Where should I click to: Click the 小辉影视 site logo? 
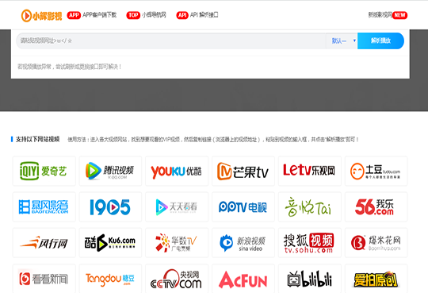[41, 16]
